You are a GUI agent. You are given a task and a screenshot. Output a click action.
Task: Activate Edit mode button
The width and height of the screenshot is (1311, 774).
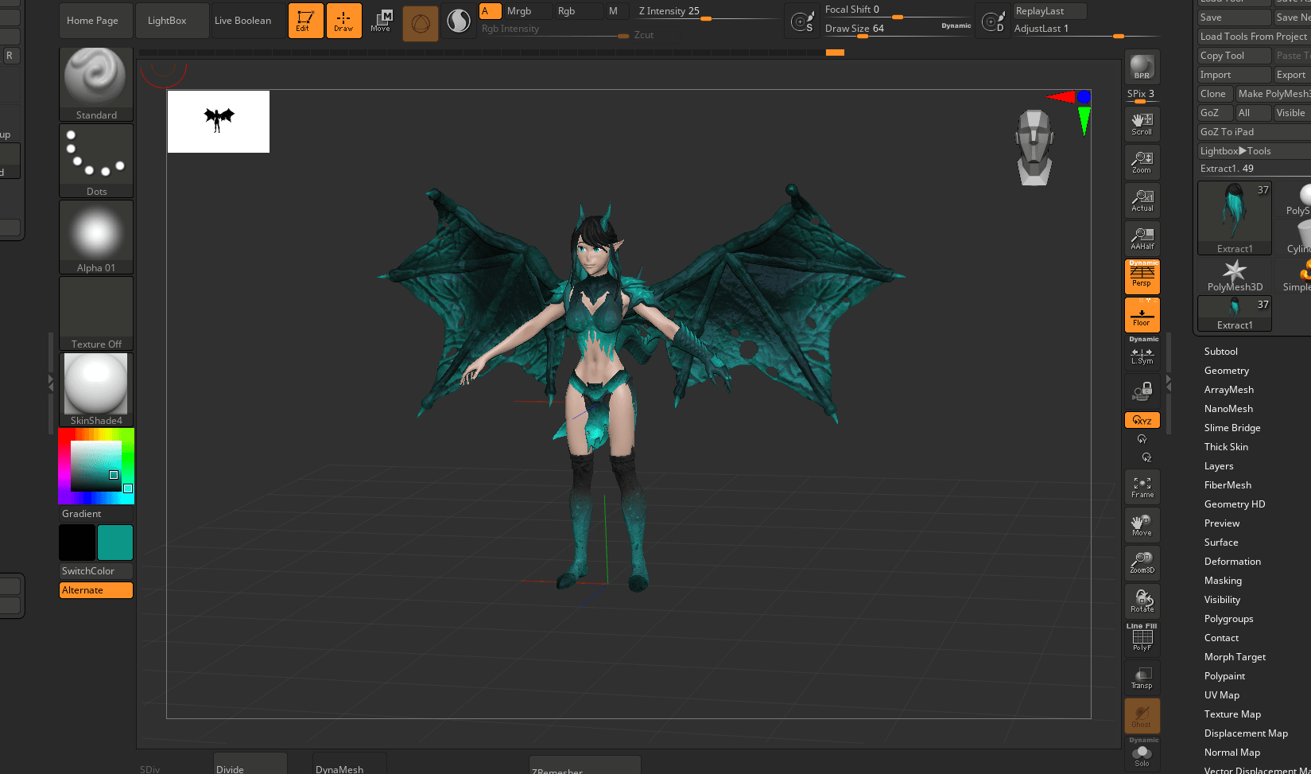pyautogui.click(x=306, y=21)
